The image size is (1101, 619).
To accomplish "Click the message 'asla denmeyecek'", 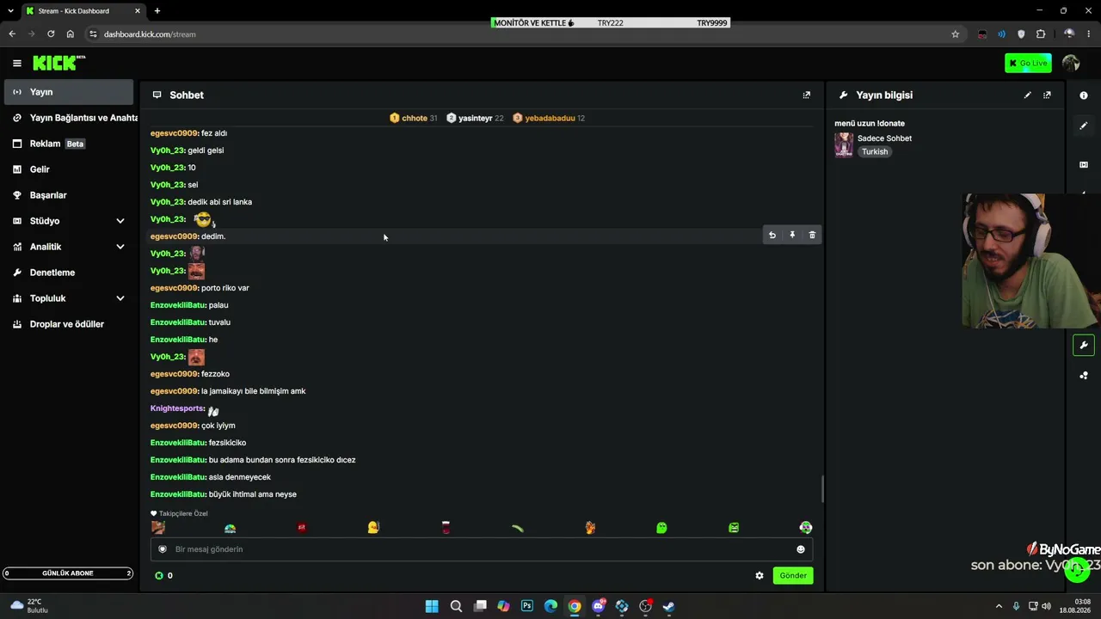I will (x=240, y=477).
